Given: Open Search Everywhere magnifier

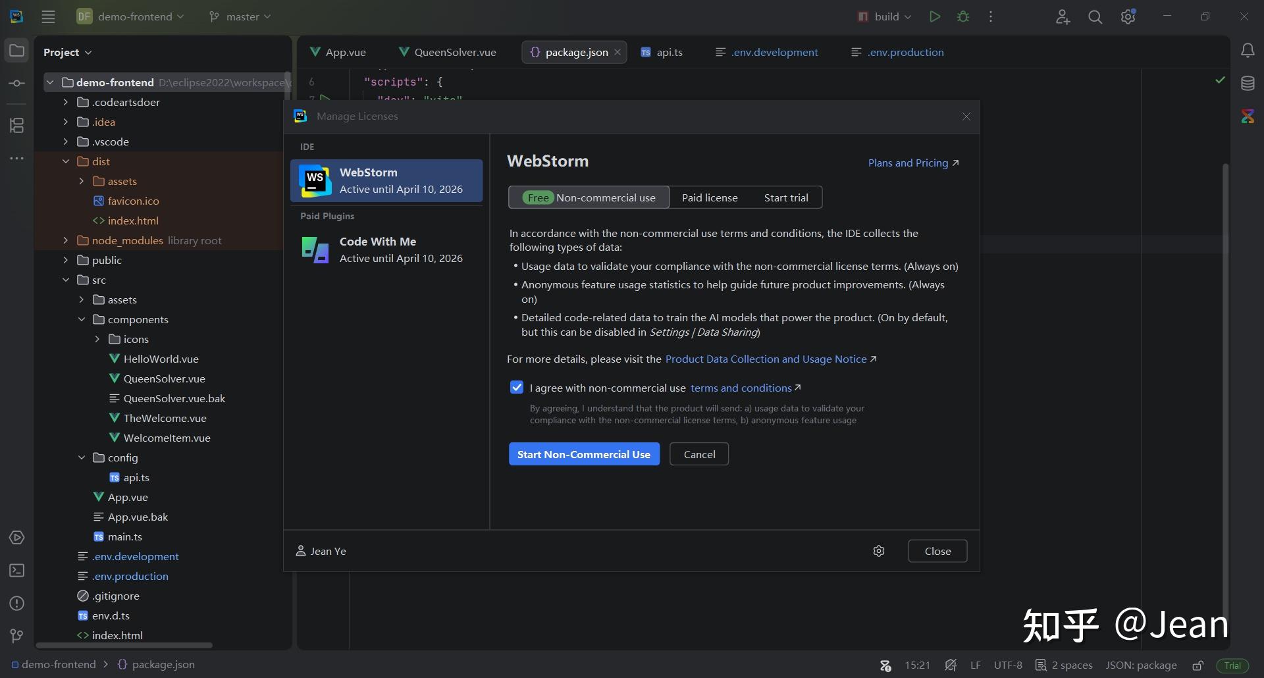Looking at the screenshot, I should (x=1095, y=16).
